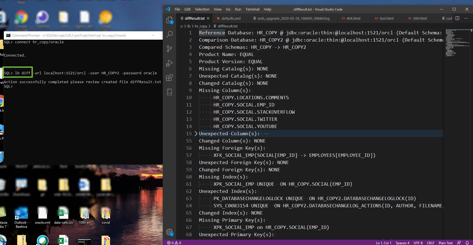Click the Ln 1, Col 1 status item
Screen dimensions: 473x245
pyautogui.click(x=384, y=243)
